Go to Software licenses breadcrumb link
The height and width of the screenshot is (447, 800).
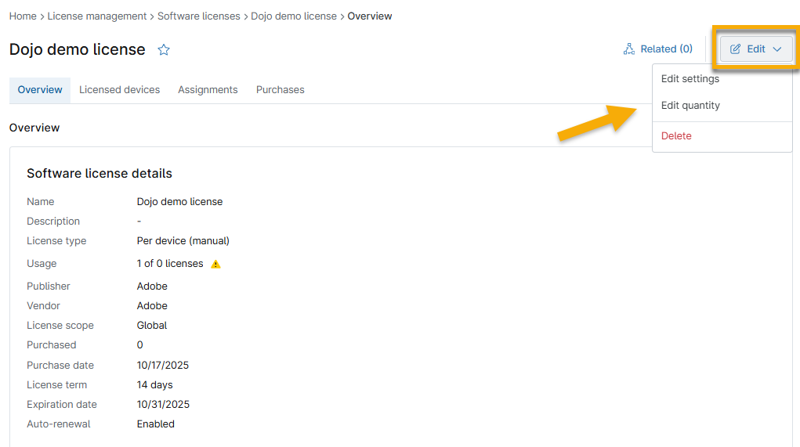pos(199,16)
